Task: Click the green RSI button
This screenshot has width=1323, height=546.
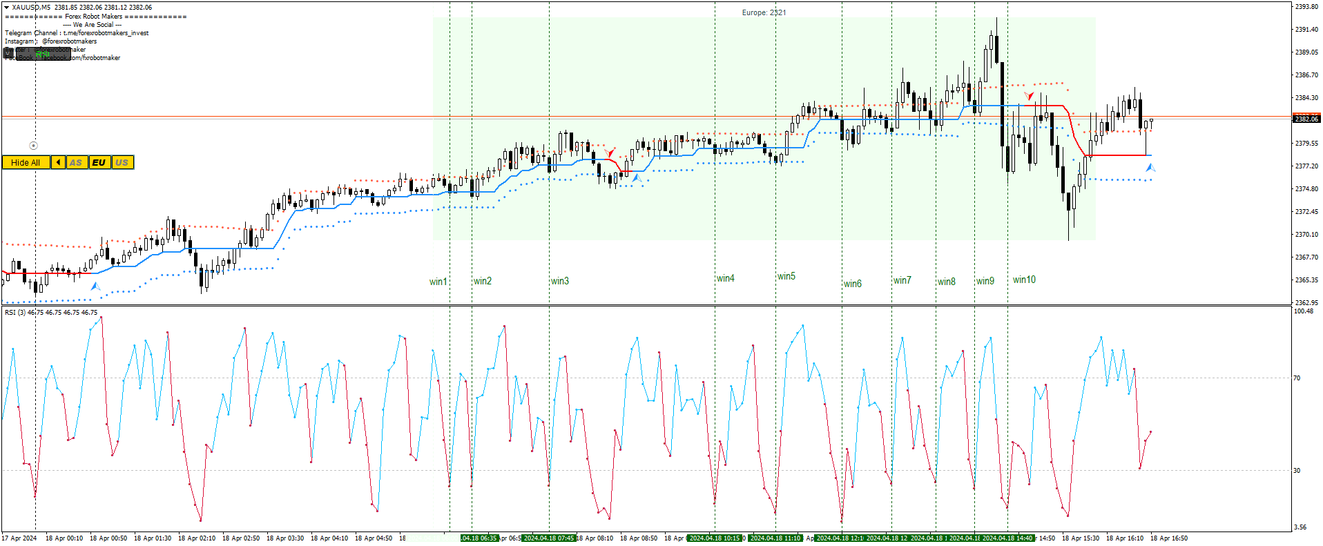Action: tap(43, 54)
